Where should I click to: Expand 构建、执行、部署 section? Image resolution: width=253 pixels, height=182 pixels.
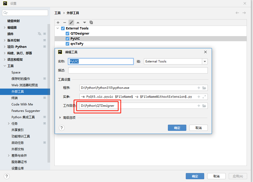[5, 53]
